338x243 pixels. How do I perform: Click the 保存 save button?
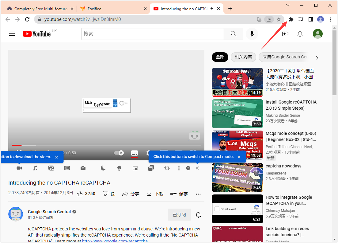click(x=179, y=194)
